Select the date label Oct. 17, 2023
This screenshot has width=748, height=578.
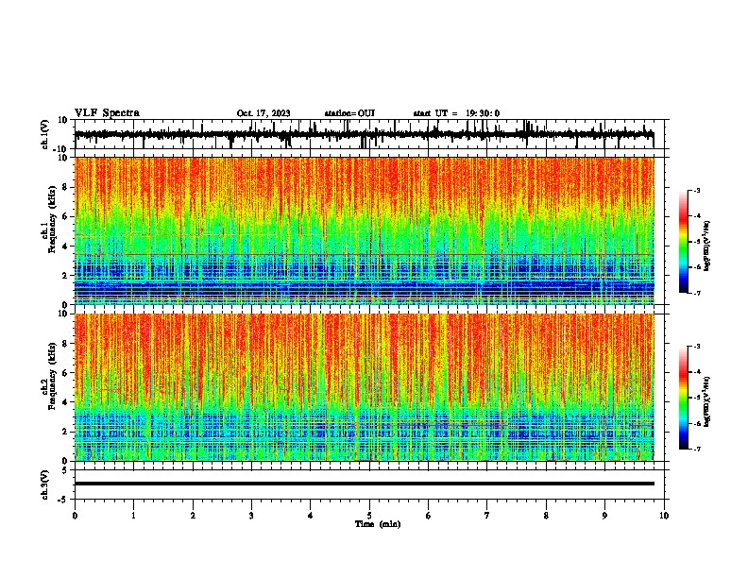[x=263, y=113]
